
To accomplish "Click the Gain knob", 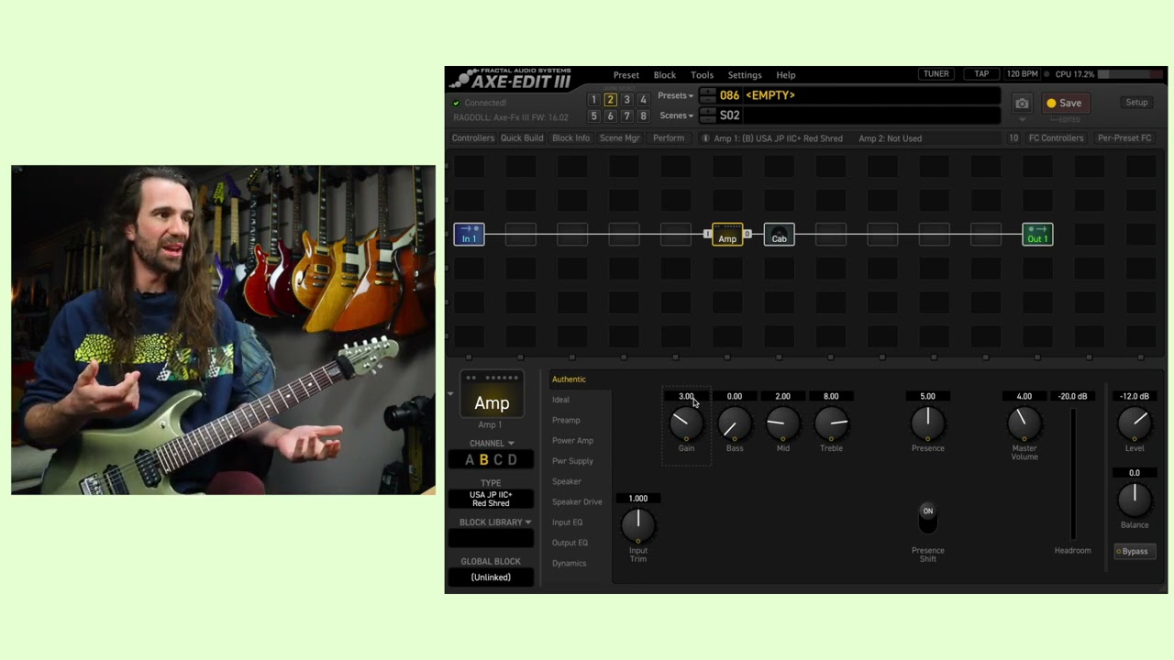I will 686,423.
